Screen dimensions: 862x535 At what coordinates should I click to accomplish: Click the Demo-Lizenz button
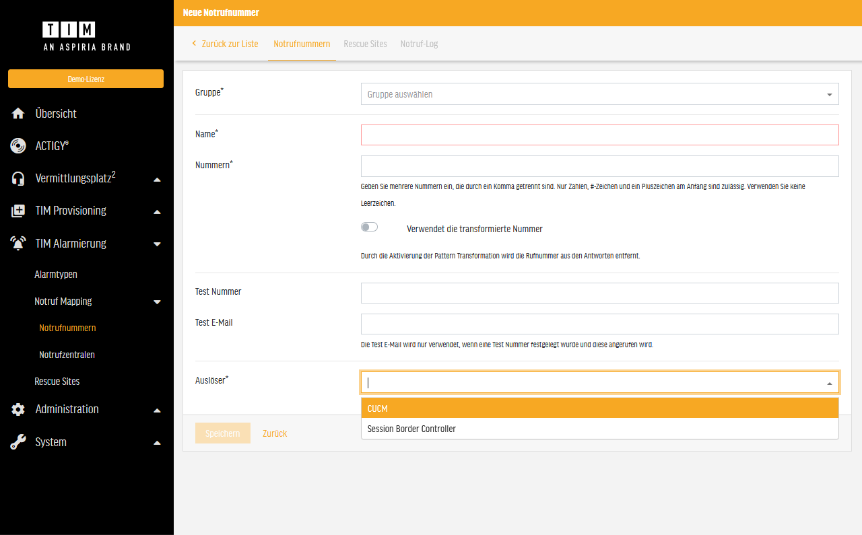[86, 79]
